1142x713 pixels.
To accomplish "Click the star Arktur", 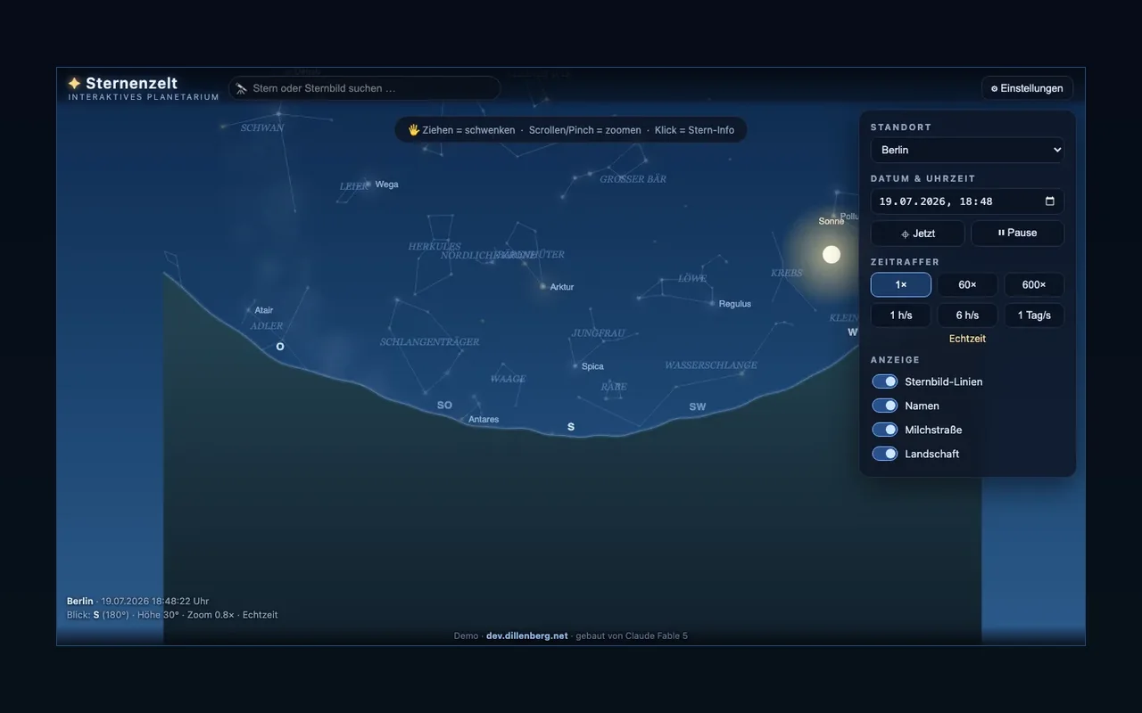I will [x=542, y=287].
